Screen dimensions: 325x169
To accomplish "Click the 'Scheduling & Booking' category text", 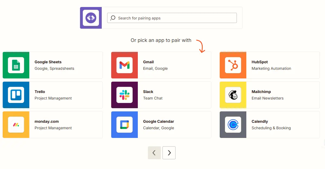I will [271, 128].
